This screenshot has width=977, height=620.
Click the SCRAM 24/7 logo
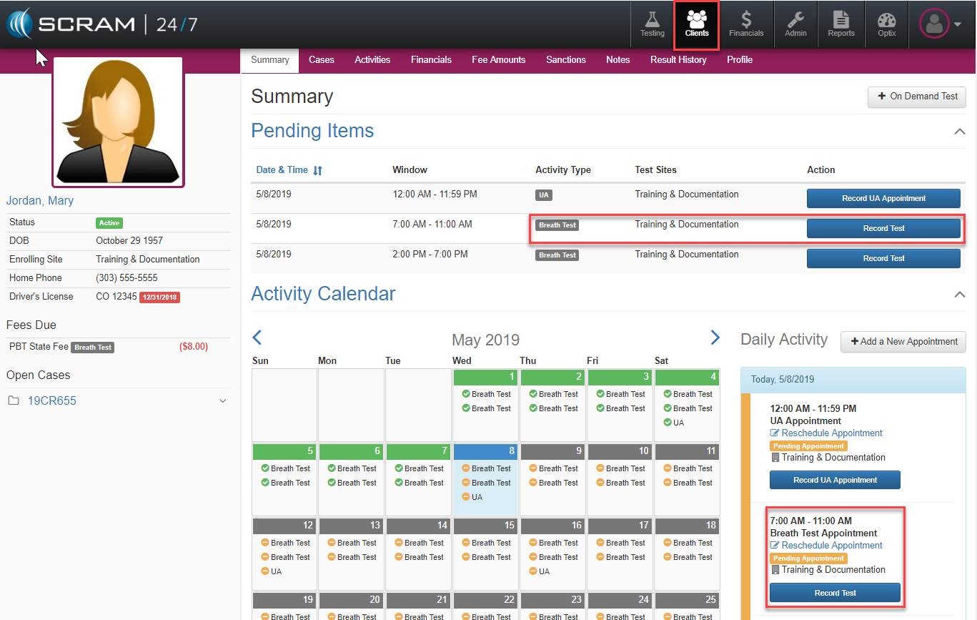102,24
